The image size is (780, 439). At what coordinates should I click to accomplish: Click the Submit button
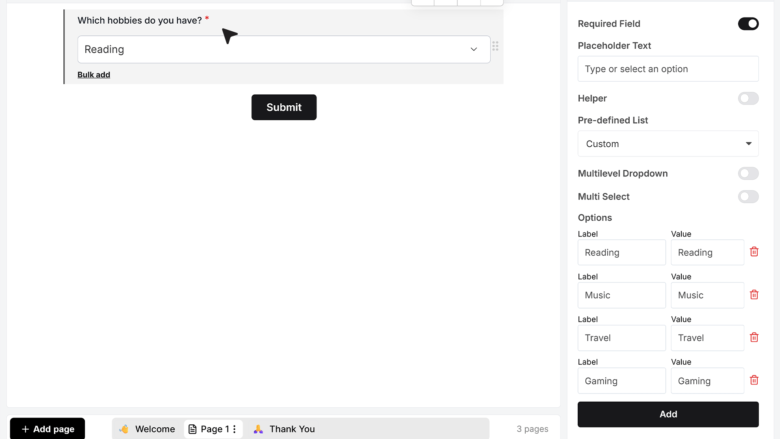284,107
